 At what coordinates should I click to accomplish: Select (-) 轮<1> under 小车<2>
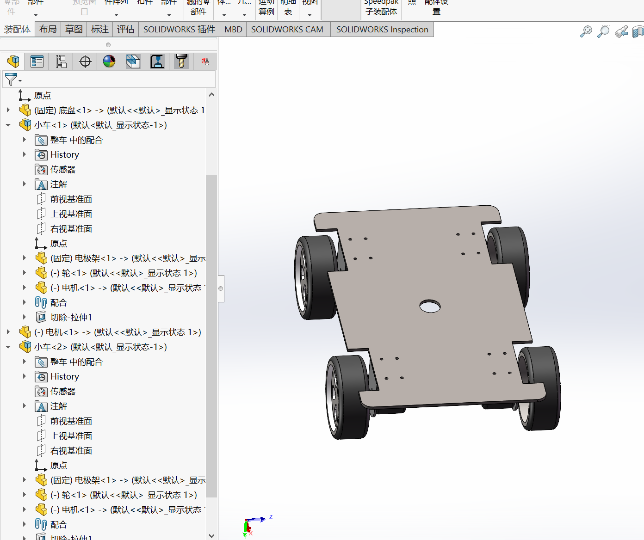coord(117,495)
